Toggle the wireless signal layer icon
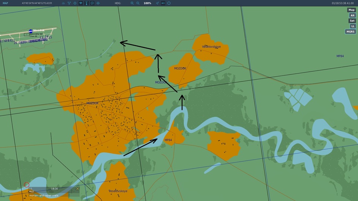 (81, 3)
